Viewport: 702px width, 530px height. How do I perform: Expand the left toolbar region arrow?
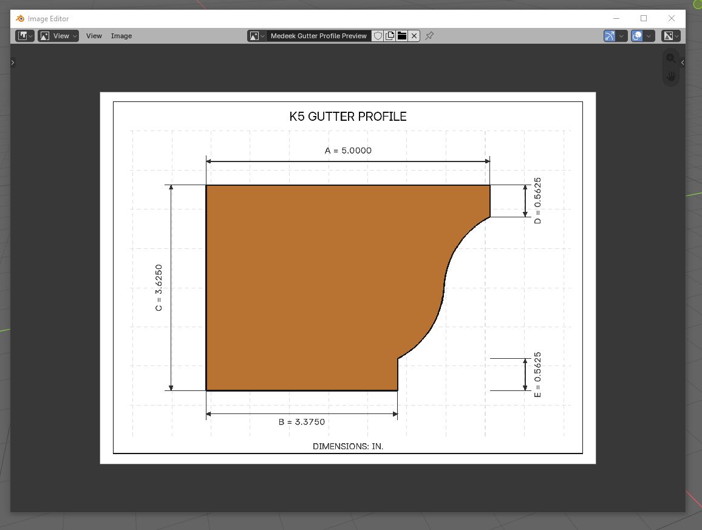(x=13, y=63)
